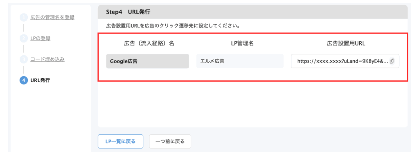This screenshot has width=419, height=156.
Task: Click the Google広告 ad name field
Action: point(147,61)
